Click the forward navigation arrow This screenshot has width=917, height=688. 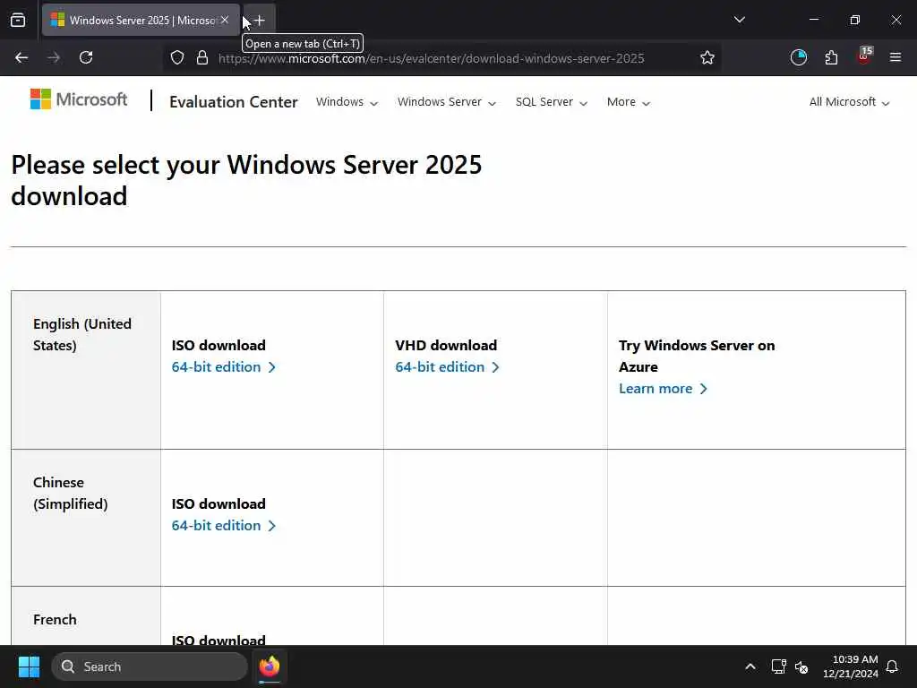54,57
